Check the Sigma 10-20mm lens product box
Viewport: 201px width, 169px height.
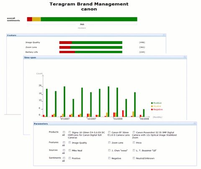tap(70, 132)
